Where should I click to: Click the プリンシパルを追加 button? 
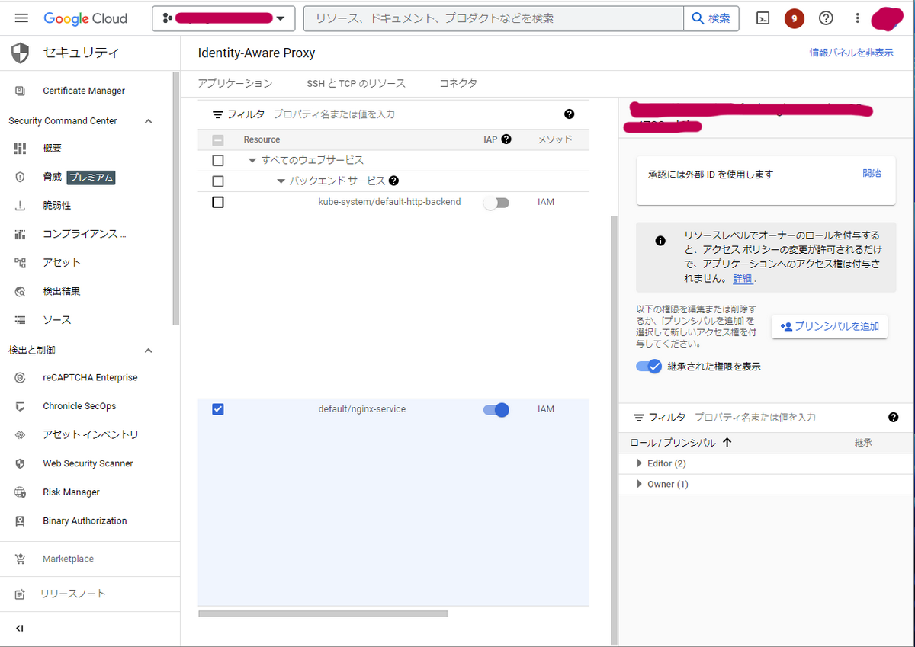coord(830,327)
